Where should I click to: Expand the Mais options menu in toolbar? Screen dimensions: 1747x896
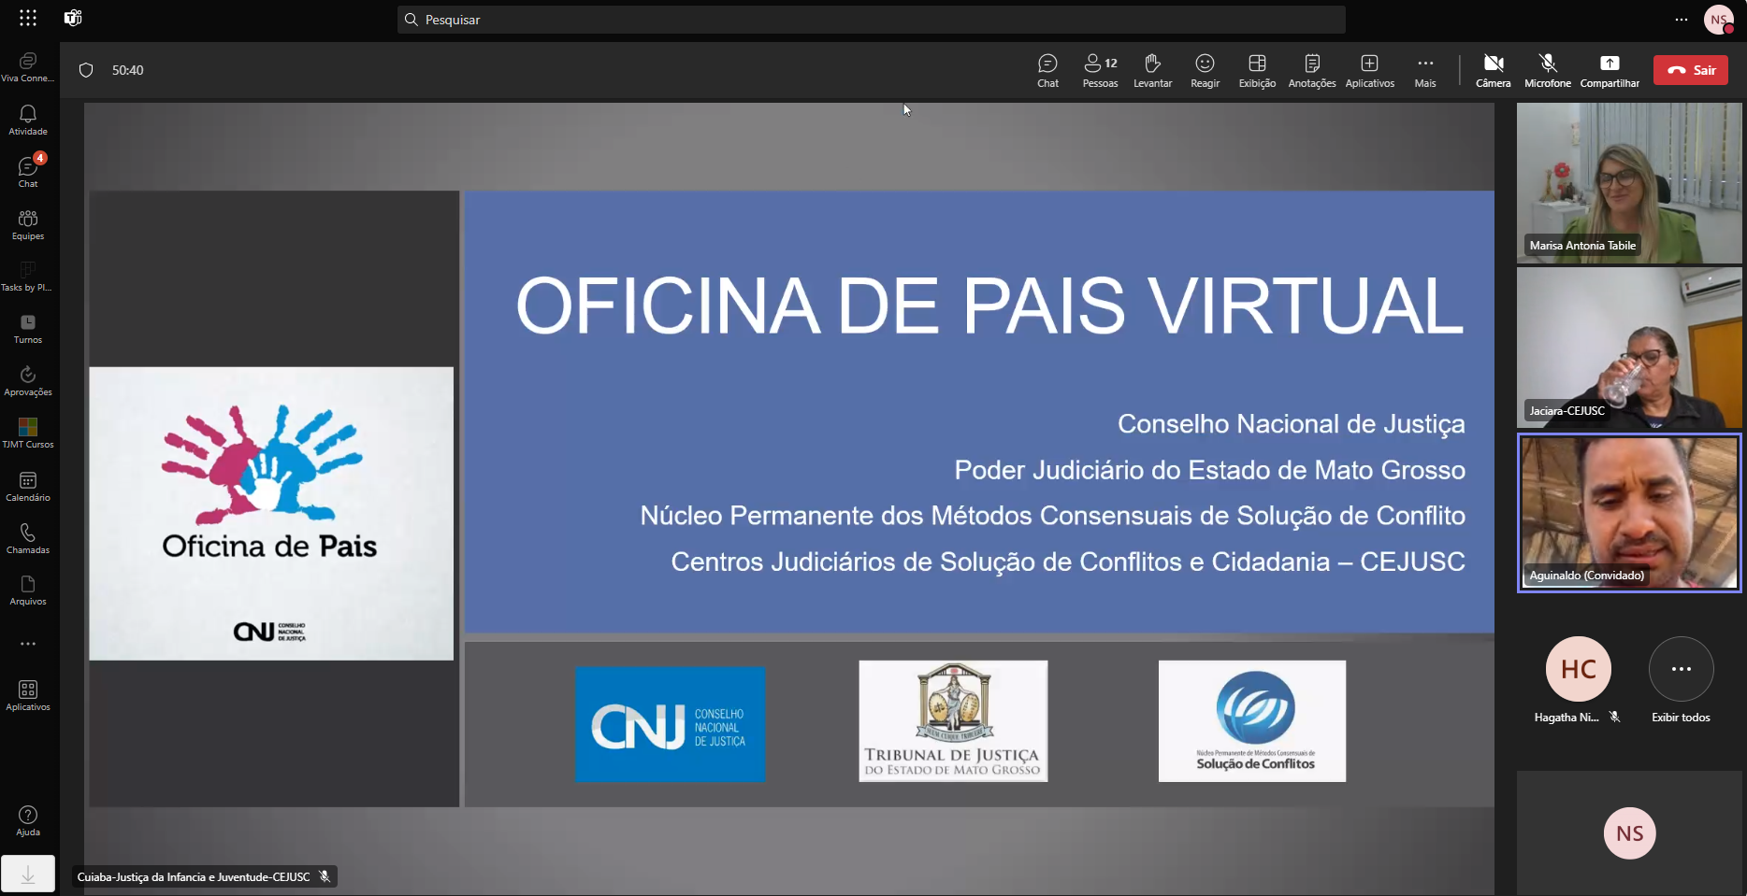coord(1424,70)
